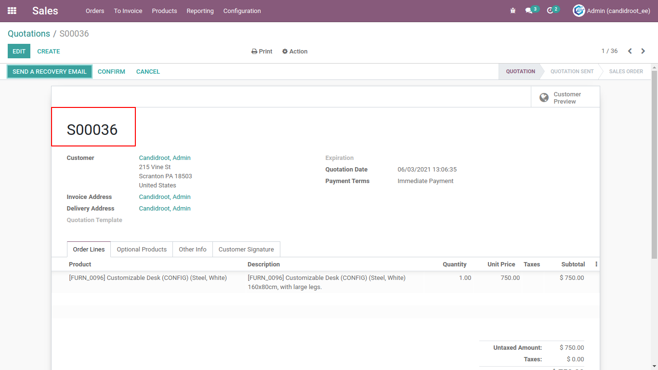658x370 pixels.
Task: Open the Customer Preview button
Action: click(x=566, y=98)
